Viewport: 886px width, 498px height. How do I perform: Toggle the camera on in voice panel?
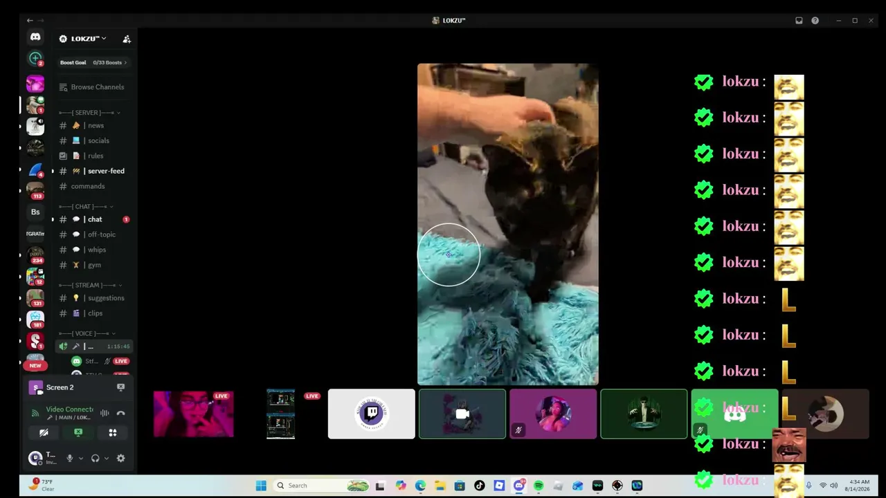point(44,433)
